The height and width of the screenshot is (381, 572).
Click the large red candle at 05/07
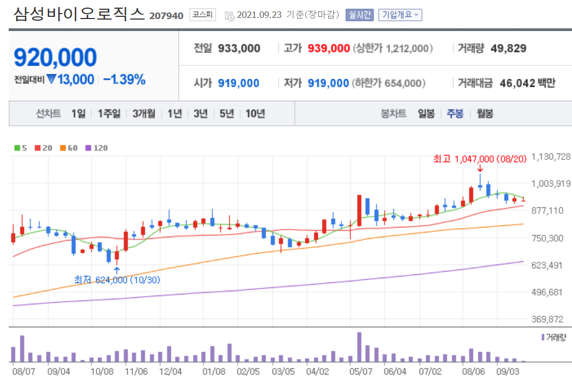tap(359, 211)
